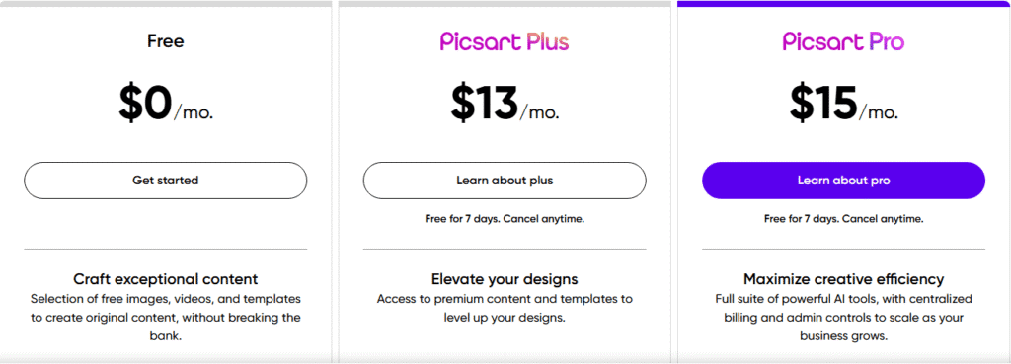Click the Picsart Pro logo
The height and width of the screenshot is (364, 1011).
click(843, 41)
